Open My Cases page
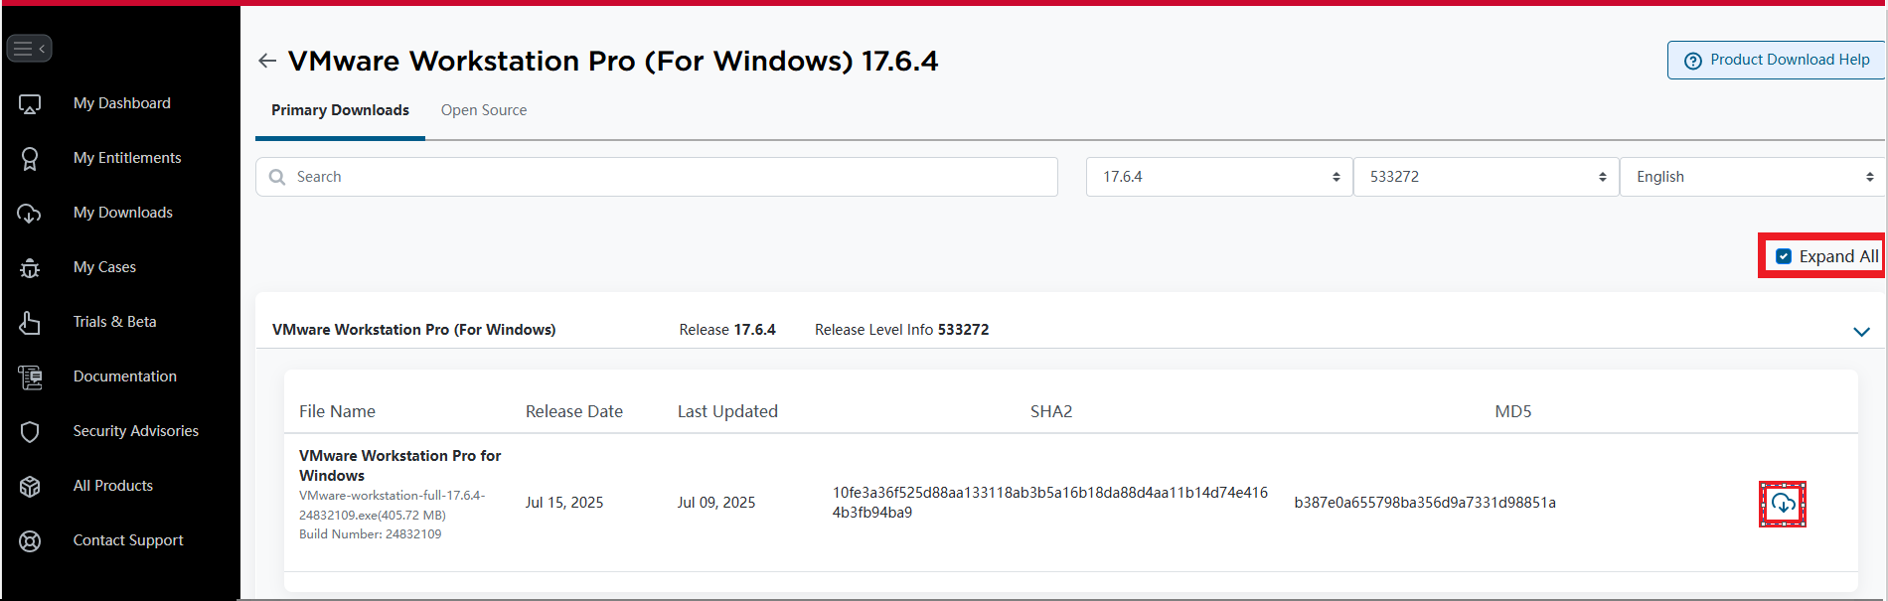 [104, 267]
